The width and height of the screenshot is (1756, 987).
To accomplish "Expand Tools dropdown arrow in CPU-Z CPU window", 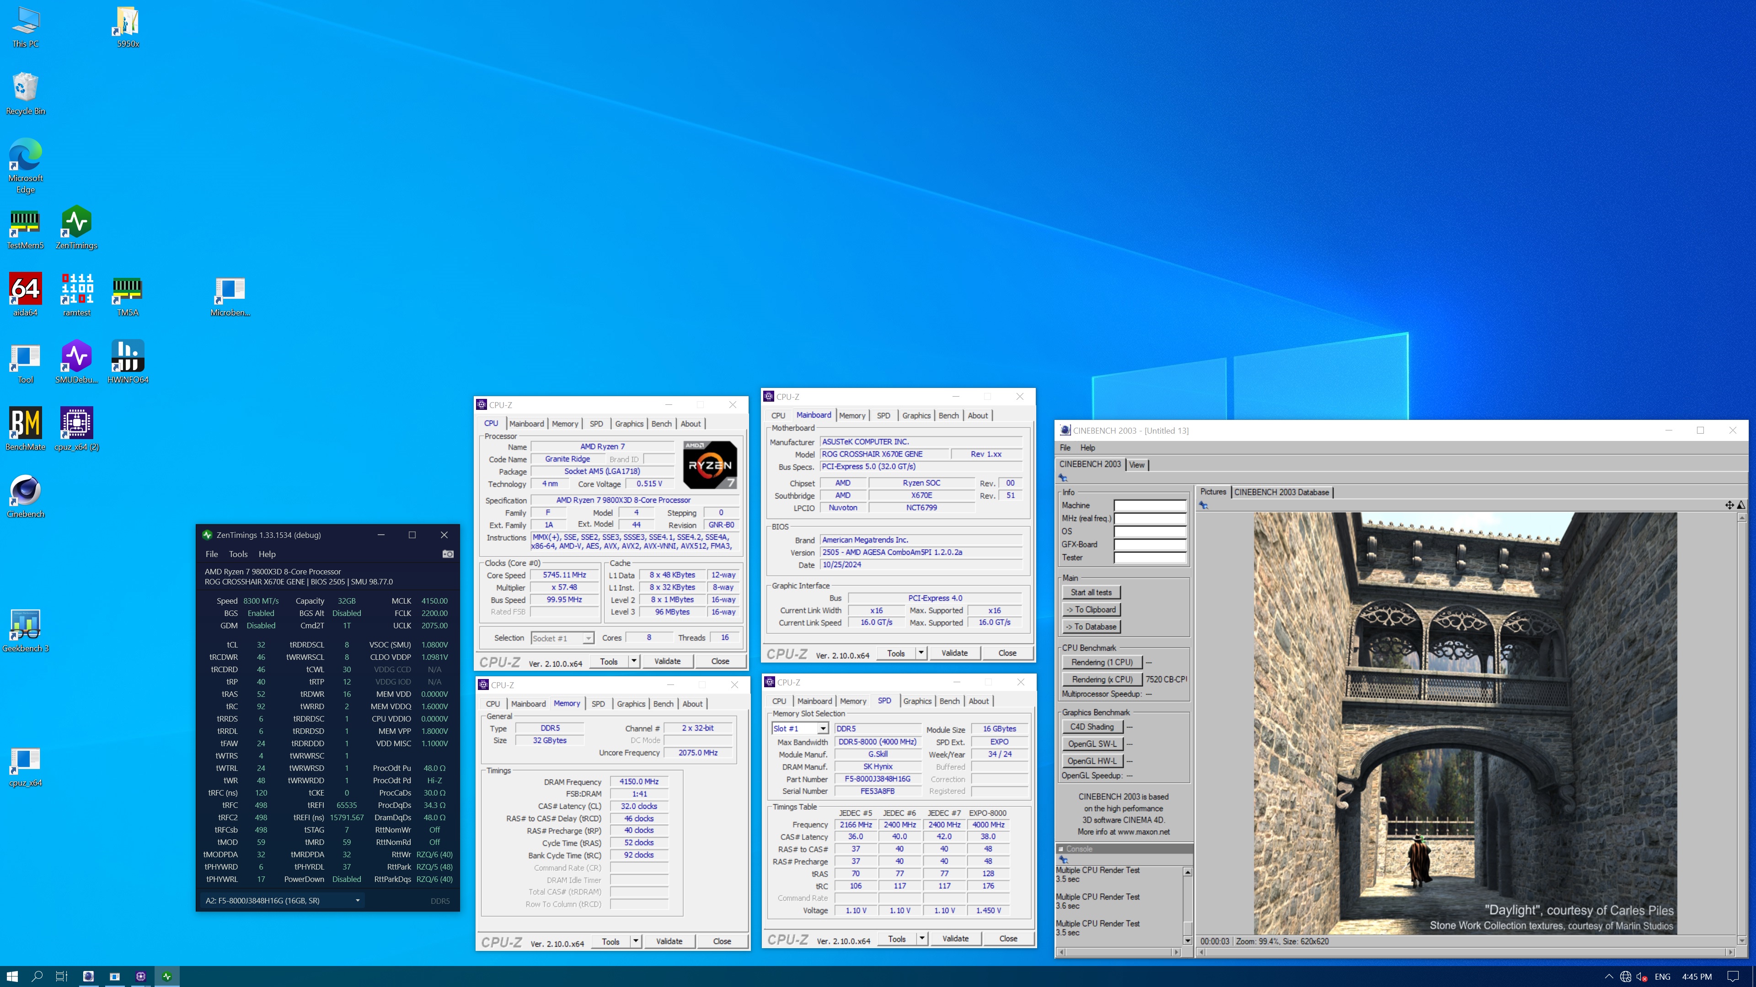I will click(634, 661).
